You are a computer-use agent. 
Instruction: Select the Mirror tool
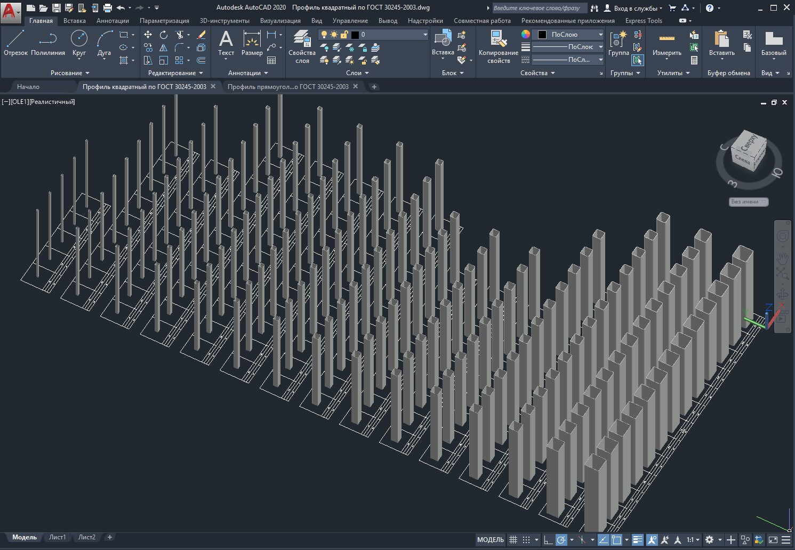pos(164,47)
